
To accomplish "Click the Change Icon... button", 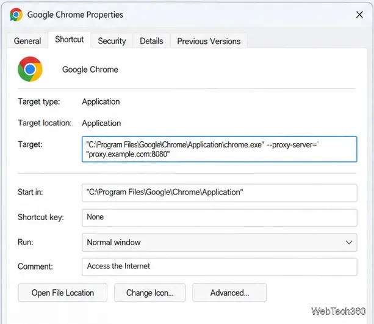I will pyautogui.click(x=150, y=293).
